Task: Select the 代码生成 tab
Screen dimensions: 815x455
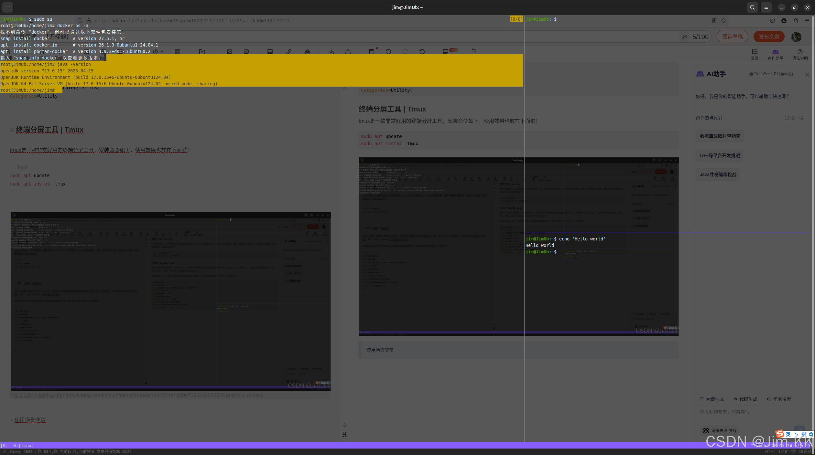Action: [x=745, y=399]
